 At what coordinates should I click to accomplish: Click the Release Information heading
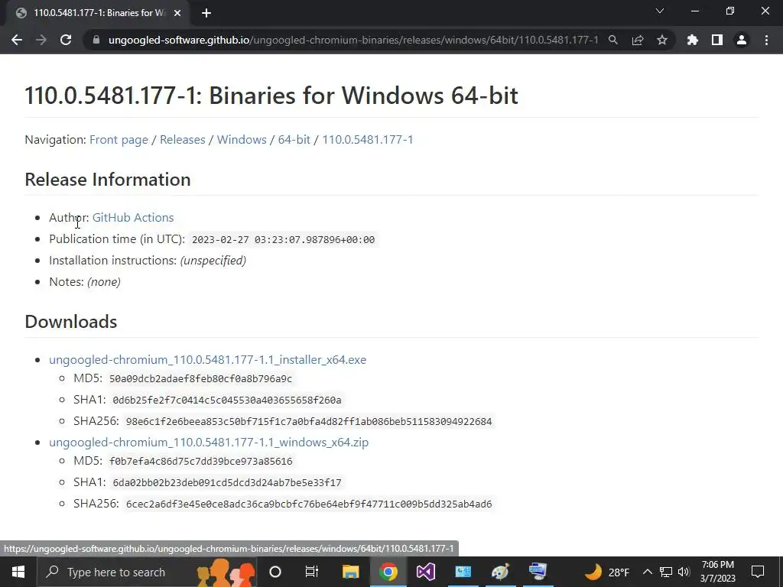(x=108, y=180)
